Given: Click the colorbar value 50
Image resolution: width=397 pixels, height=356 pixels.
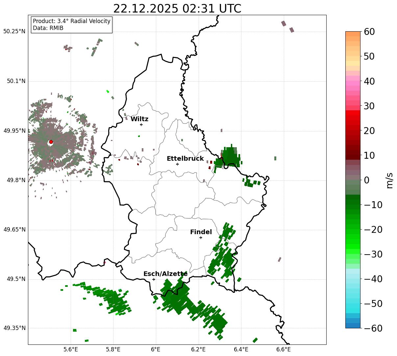Looking at the screenshot, I should coord(369,56).
